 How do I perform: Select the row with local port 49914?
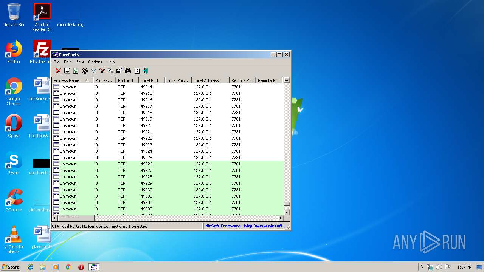(x=168, y=87)
